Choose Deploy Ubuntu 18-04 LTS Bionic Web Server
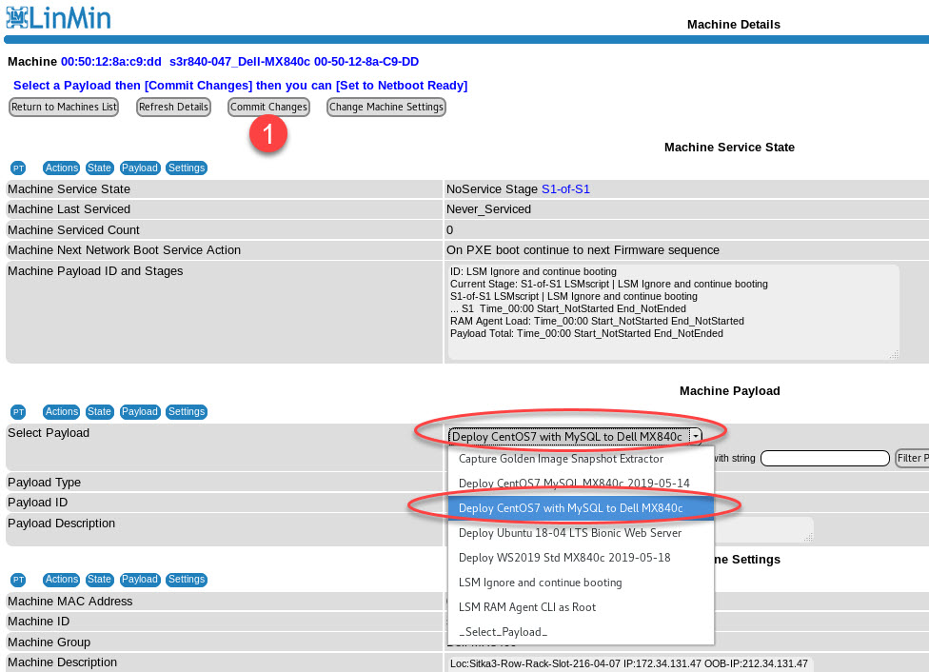Image resolution: width=929 pixels, height=672 pixels. [x=569, y=533]
